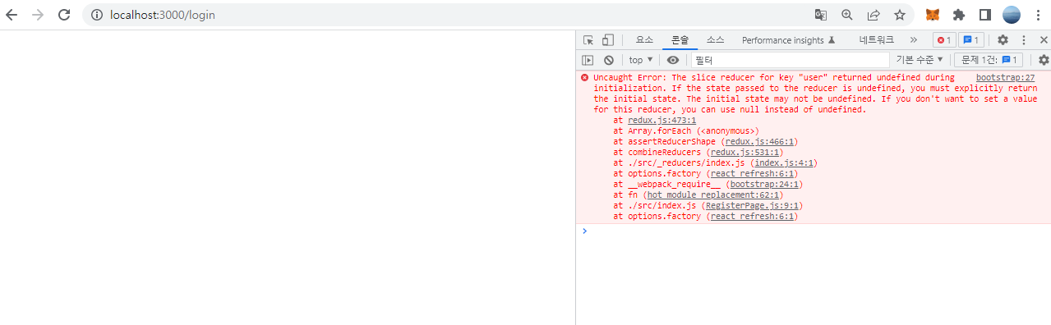
Task: Click 'assertReducerShape' text in the stack
Action: [671, 141]
